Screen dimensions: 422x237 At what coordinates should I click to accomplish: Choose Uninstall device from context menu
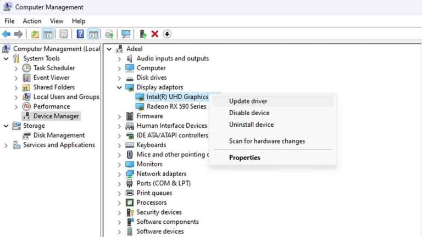click(x=273, y=125)
